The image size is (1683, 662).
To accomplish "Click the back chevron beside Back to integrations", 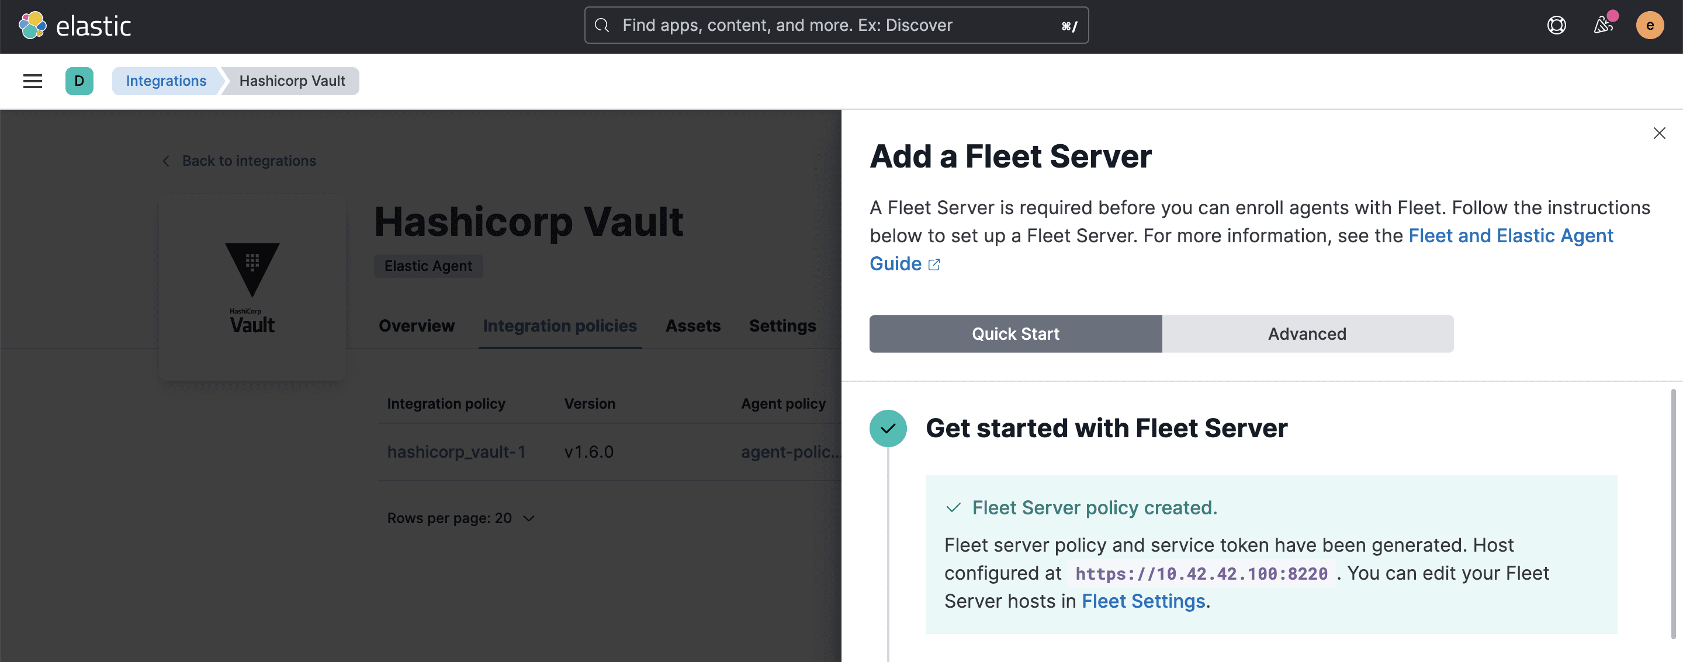I will [x=167, y=161].
